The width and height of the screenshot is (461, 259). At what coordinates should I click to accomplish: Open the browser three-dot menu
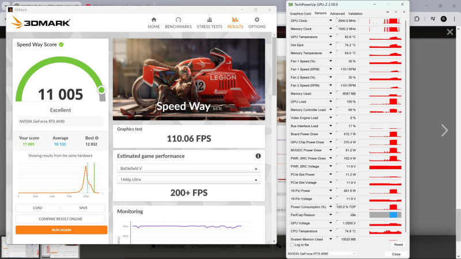(455, 19)
